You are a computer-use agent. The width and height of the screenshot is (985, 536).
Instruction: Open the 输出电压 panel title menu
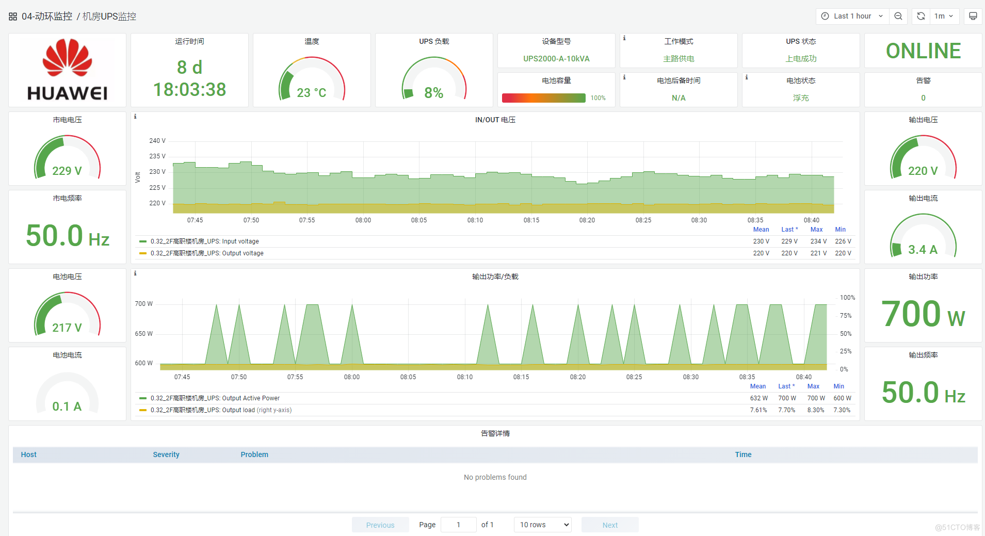tap(923, 120)
